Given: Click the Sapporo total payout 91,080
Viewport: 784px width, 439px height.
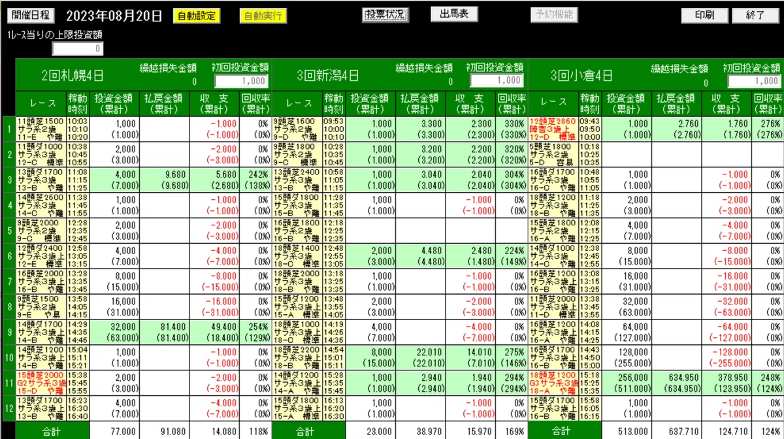Looking at the screenshot, I should pos(165,431).
